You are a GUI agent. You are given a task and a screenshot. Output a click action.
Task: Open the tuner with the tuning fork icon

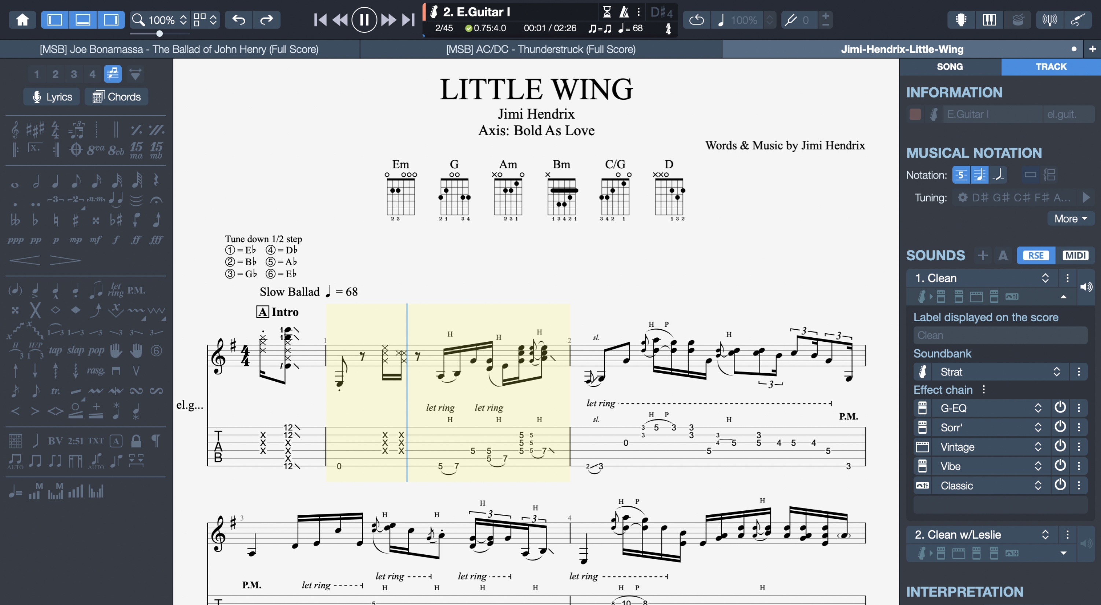(x=1050, y=20)
